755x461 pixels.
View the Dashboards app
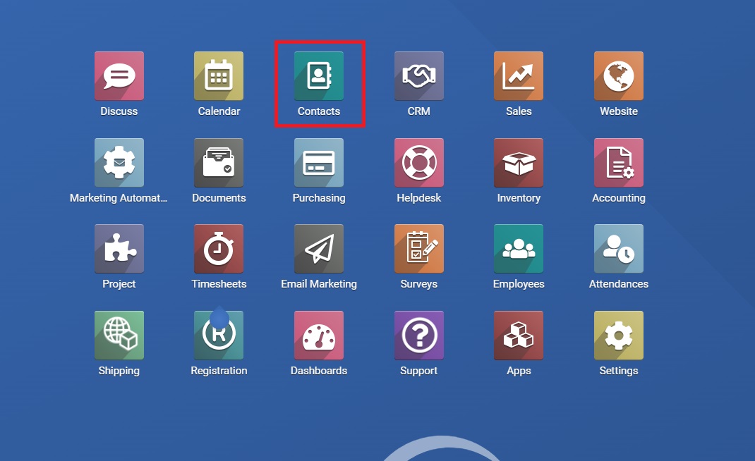pos(319,336)
